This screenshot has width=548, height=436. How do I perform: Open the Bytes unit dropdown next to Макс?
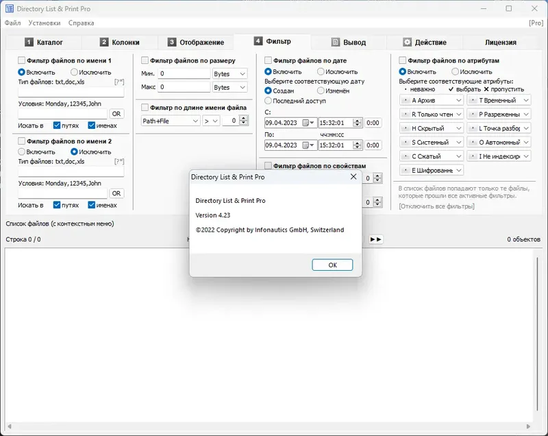coord(229,87)
